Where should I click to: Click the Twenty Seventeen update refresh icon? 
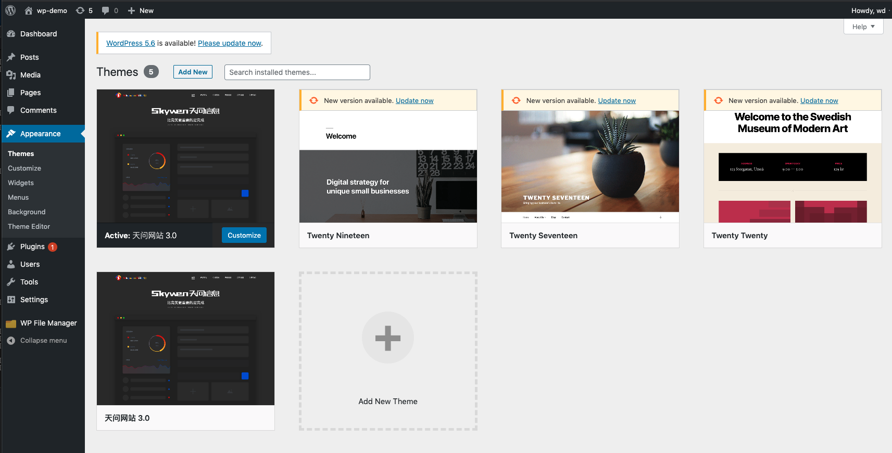(516, 100)
